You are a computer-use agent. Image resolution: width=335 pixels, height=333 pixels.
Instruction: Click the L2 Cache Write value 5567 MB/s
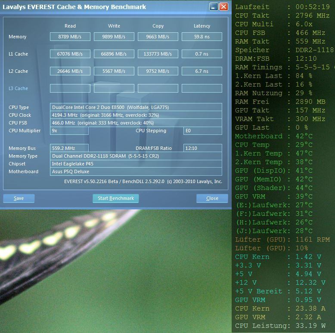[114, 71]
